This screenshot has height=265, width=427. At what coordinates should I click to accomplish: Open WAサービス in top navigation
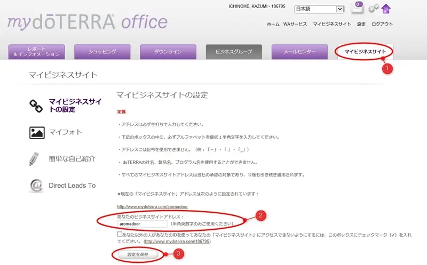tap(295, 24)
